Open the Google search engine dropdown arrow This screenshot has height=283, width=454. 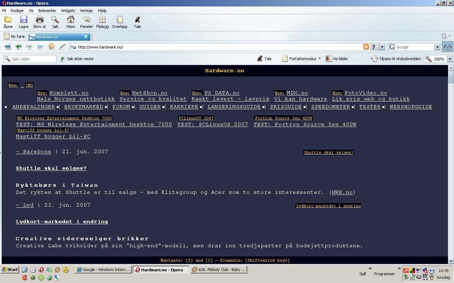(437, 47)
